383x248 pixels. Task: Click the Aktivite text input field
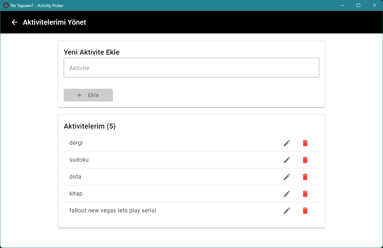(x=191, y=68)
